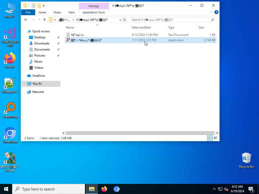Open the File menu
This screenshot has height=194, width=259.
pyautogui.click(x=28, y=12)
